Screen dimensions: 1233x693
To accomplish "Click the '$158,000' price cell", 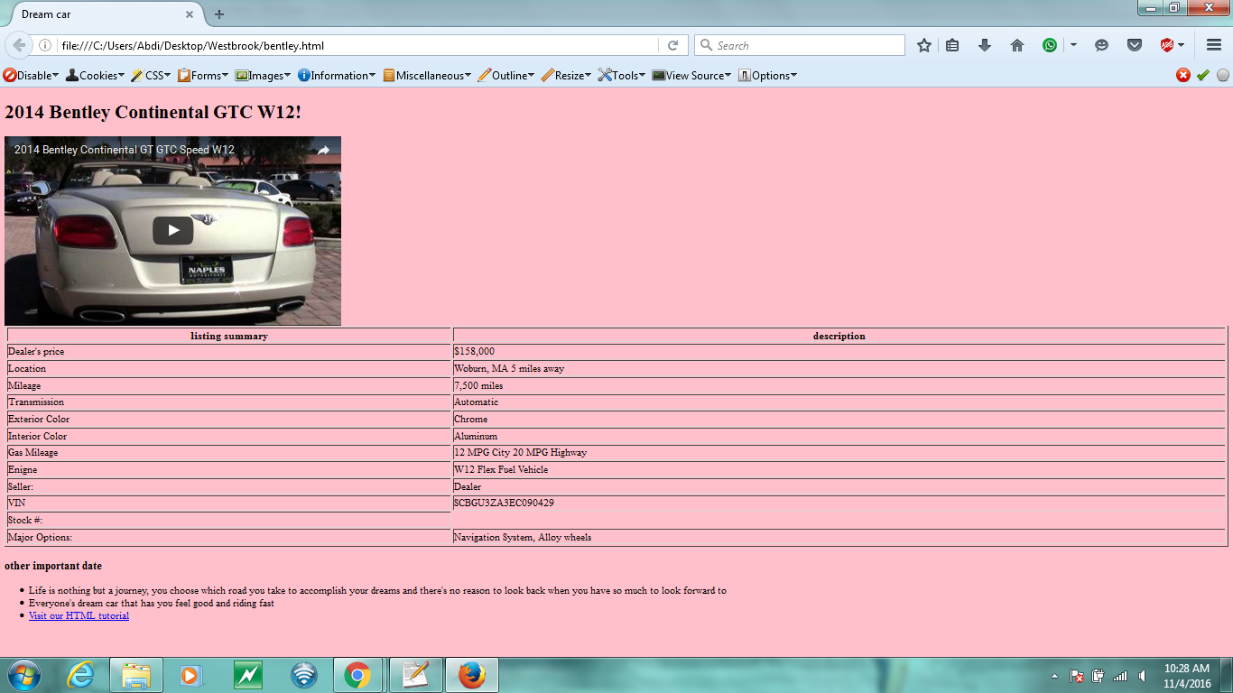I will pos(839,352).
